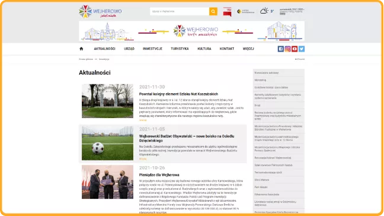Image resolution: width=384 pixels, height=216 pixels.
Task: Click into the site search field
Action: tap(180, 11)
